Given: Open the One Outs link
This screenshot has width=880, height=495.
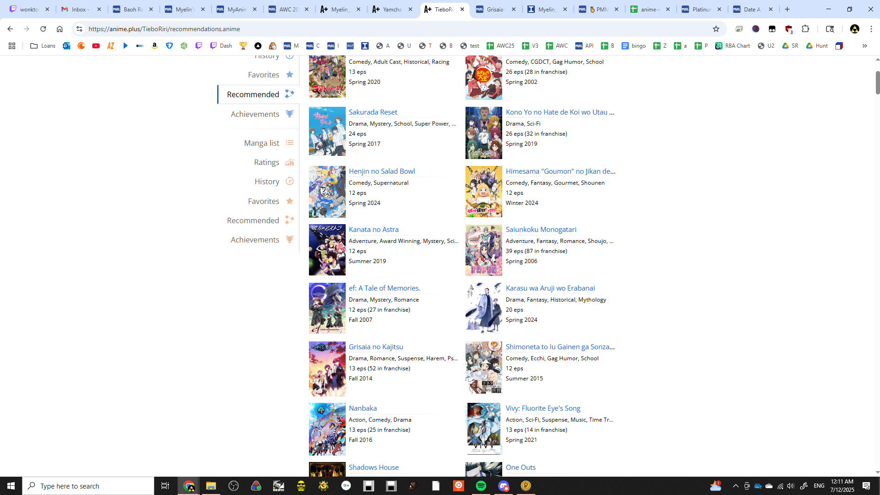Looking at the screenshot, I should click(x=521, y=467).
